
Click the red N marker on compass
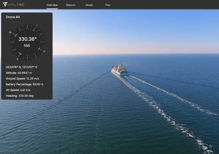coord(36,26)
